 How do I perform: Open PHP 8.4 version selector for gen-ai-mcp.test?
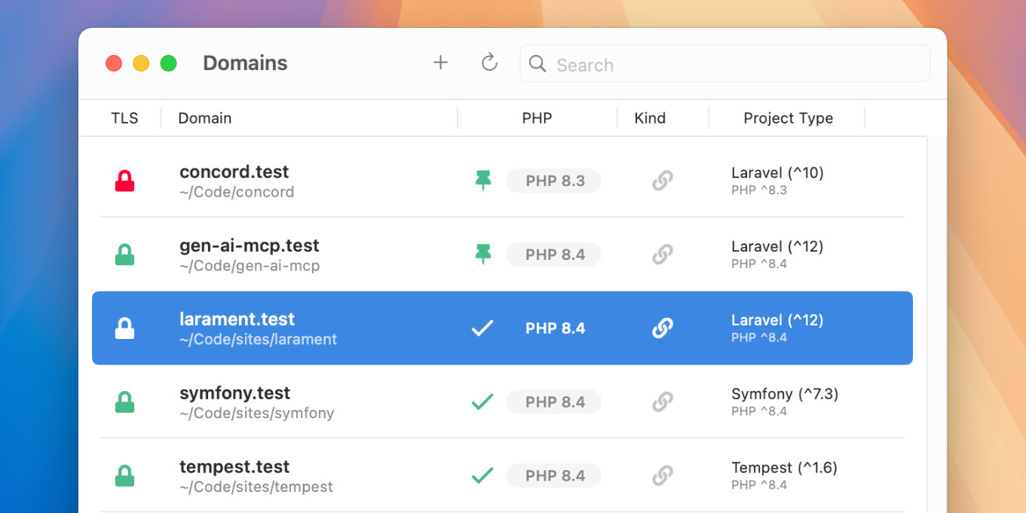point(554,255)
